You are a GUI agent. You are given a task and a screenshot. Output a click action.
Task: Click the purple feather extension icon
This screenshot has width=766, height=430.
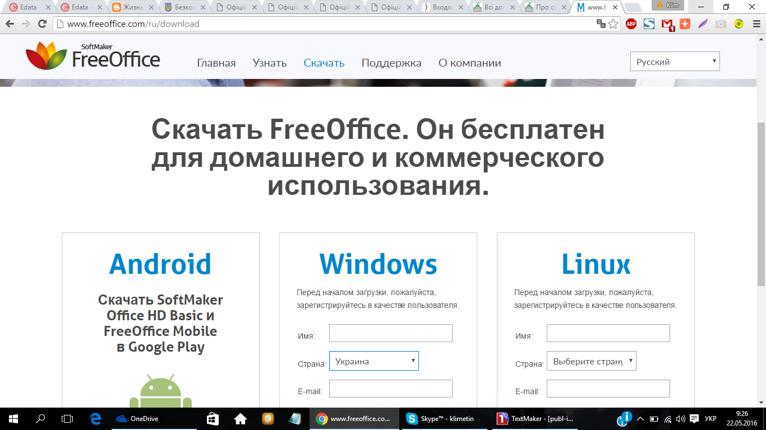click(703, 24)
